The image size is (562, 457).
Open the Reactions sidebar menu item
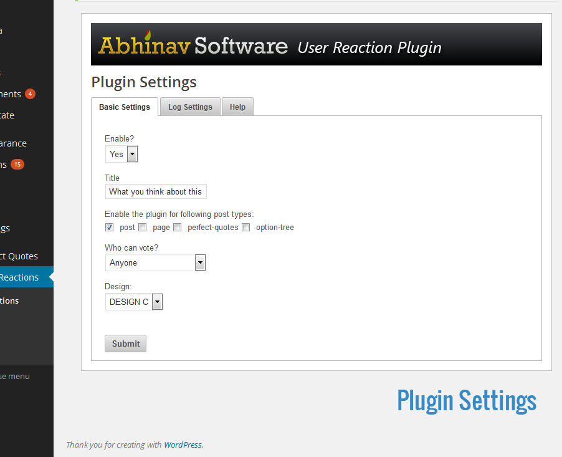point(20,277)
